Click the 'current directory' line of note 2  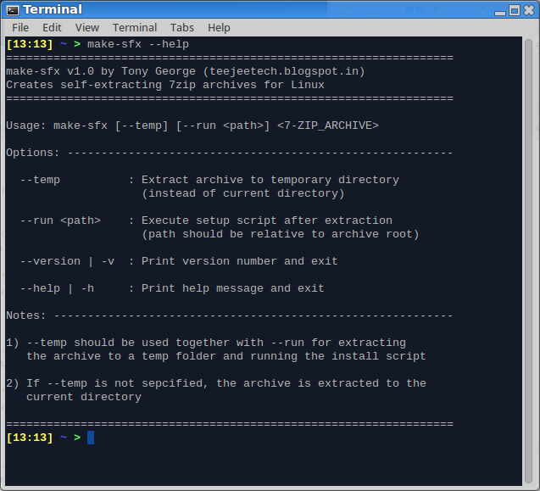pos(84,397)
